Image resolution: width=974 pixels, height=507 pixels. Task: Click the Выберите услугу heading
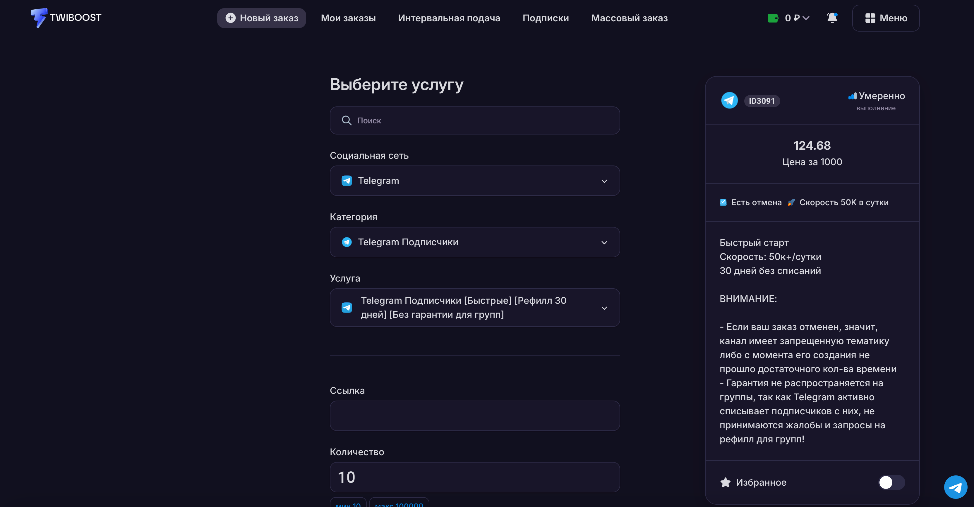(x=396, y=84)
